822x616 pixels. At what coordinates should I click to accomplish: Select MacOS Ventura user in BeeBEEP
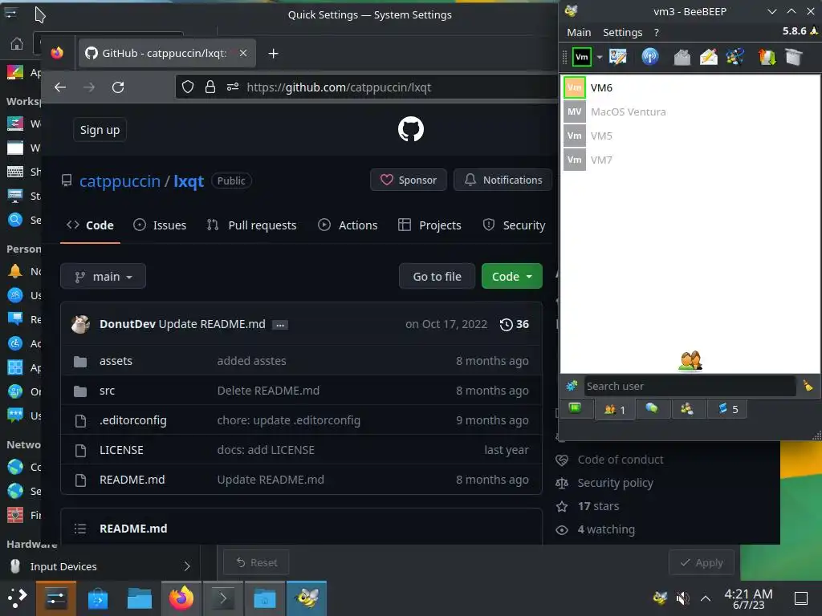690,111
